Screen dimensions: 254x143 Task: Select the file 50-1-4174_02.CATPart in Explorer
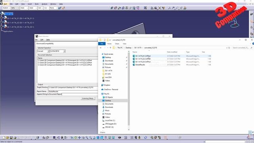click(x=143, y=59)
